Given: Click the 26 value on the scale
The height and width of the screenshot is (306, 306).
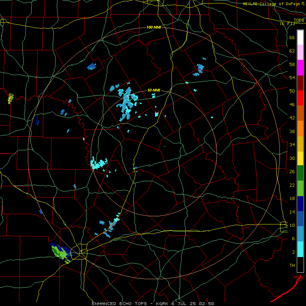Looking at the screenshot, I should (292, 172).
